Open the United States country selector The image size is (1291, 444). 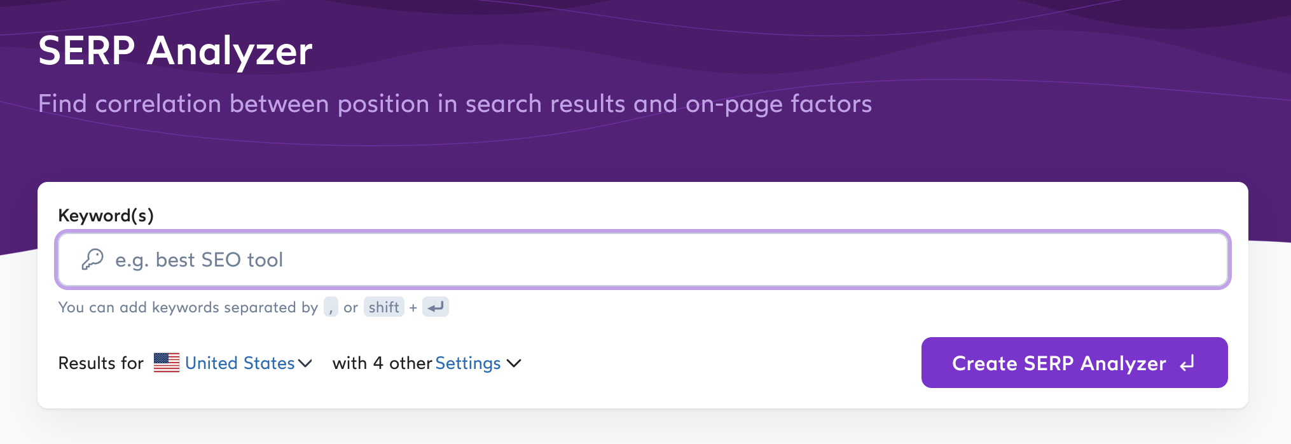(x=240, y=363)
